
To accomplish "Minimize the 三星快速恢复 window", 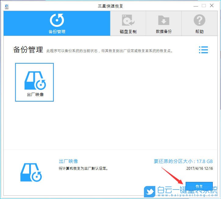I will click(196, 6).
